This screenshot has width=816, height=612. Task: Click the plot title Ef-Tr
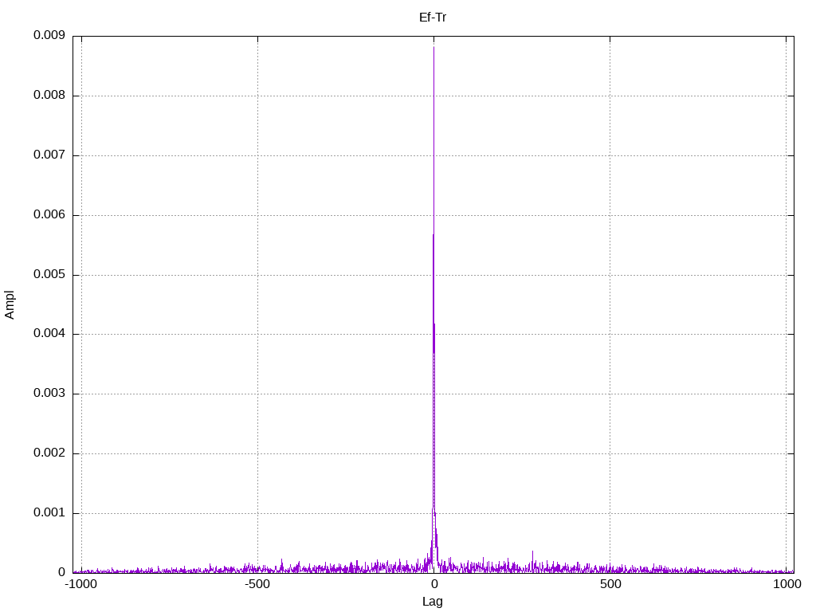(x=433, y=18)
